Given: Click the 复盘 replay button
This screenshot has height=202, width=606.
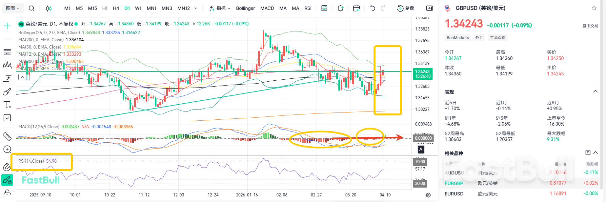Looking at the screenshot, I should [406, 8].
